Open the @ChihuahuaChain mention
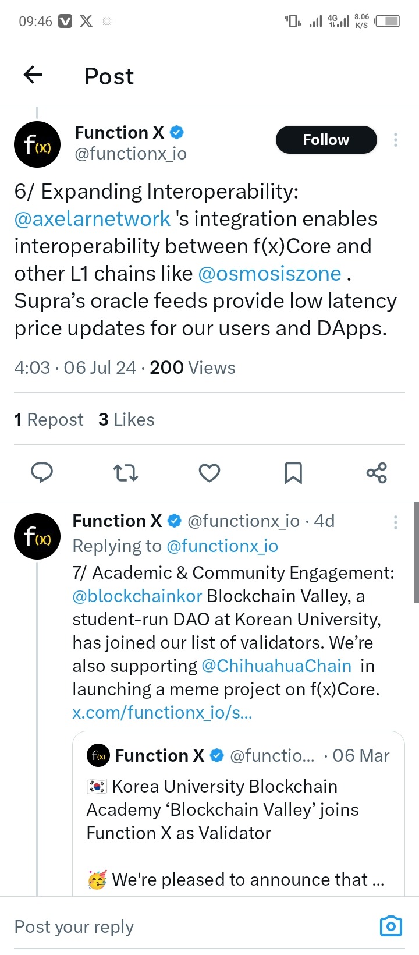The image size is (419, 955). tap(276, 666)
